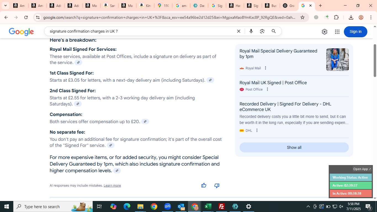Switch to the 'Bus' Amazon tab
The height and width of the screenshot is (212, 377).
271,6
